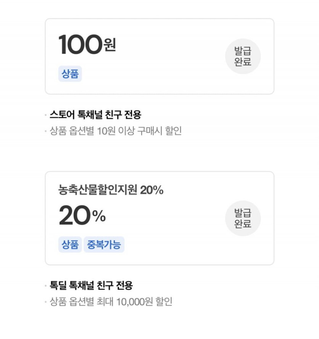The height and width of the screenshot is (339, 319).
Task: Click the 발급완료 button on the 20% coupon
Action: (x=243, y=218)
